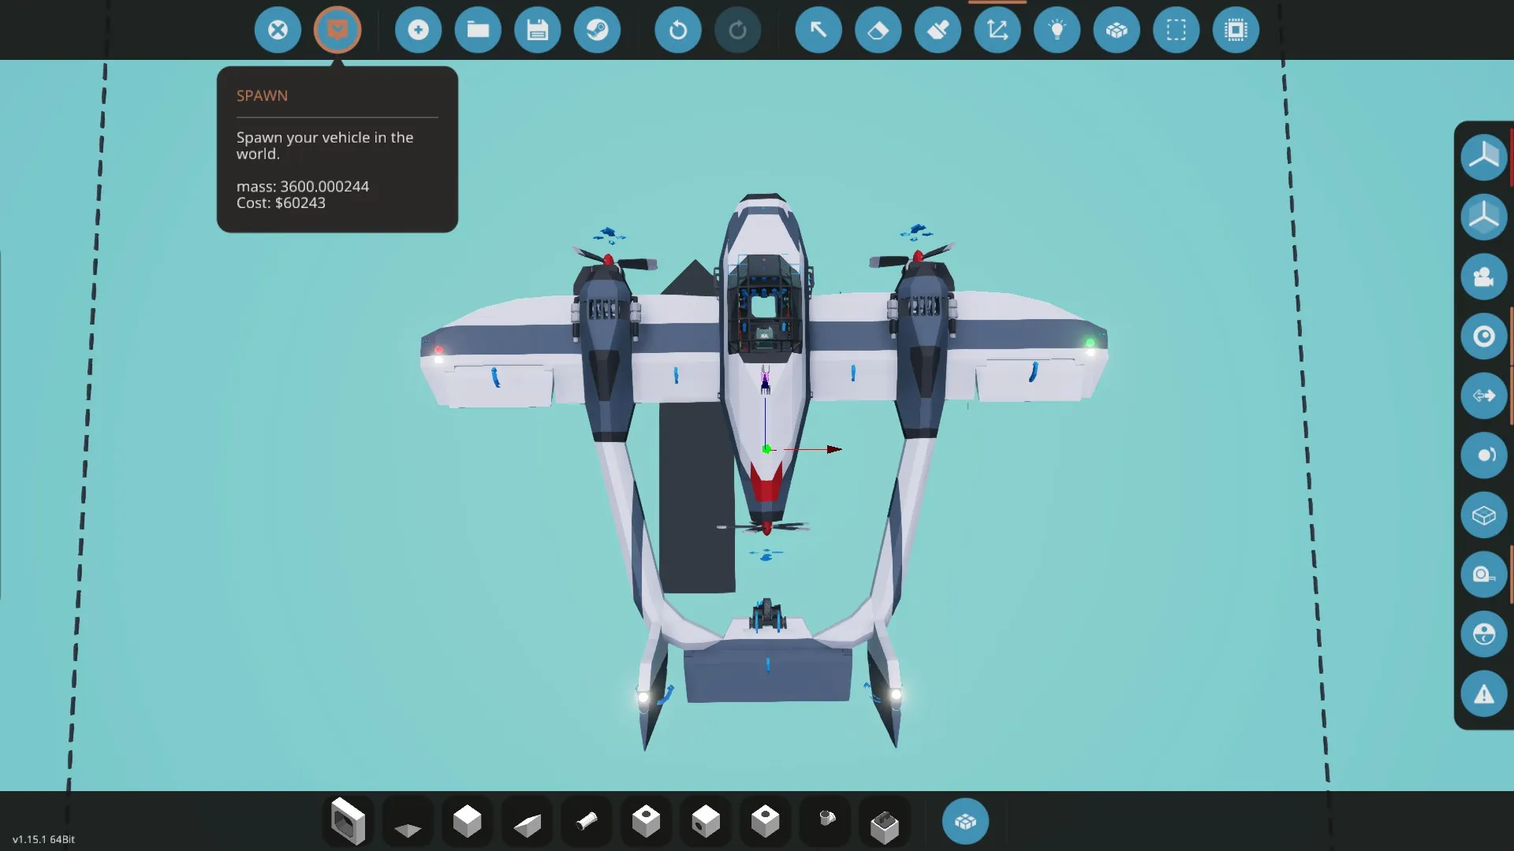Viewport: 1514px width, 851px height.
Task: Pick the solid cube block from hotbar
Action: pos(467,821)
